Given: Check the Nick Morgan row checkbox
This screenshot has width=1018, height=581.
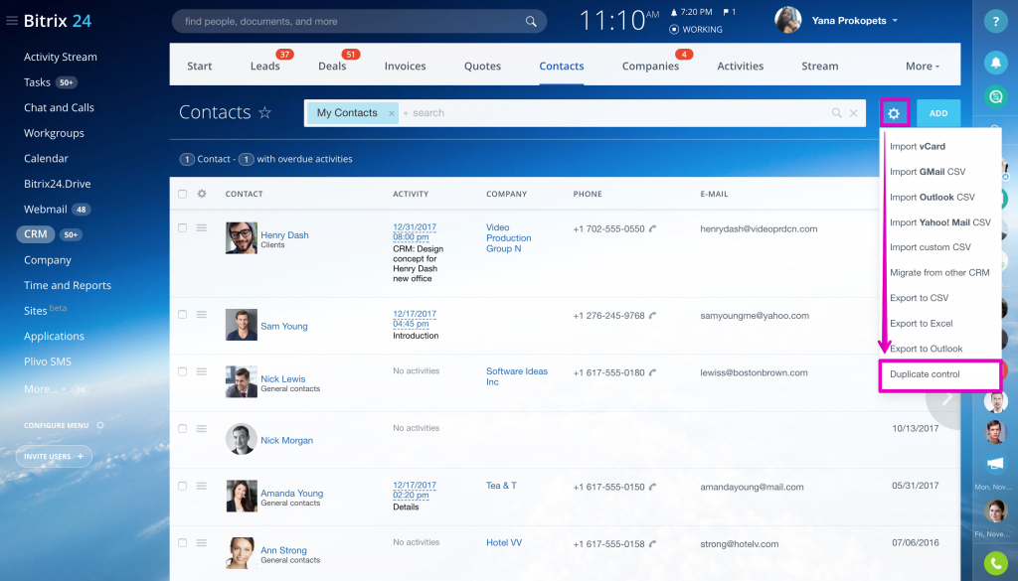Looking at the screenshot, I should pos(183,429).
